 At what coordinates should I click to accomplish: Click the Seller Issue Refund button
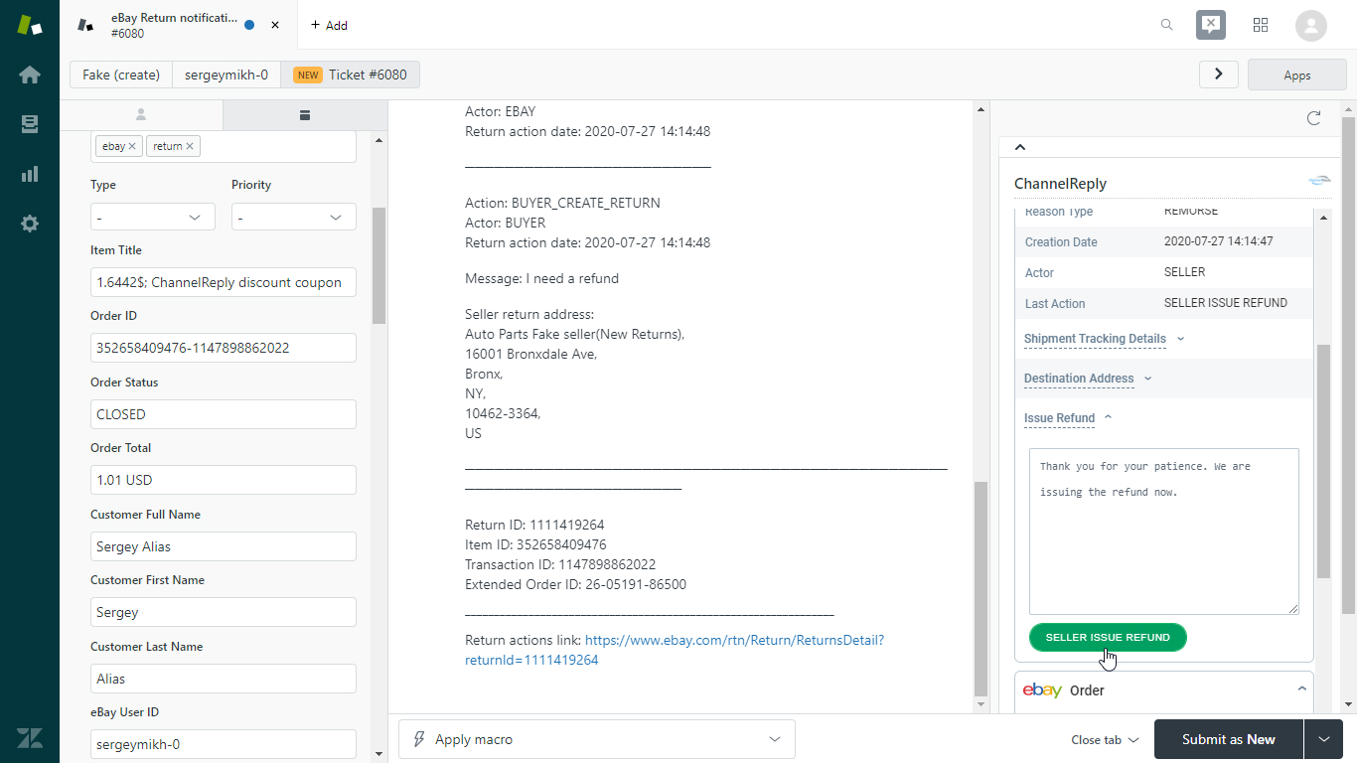(x=1108, y=637)
